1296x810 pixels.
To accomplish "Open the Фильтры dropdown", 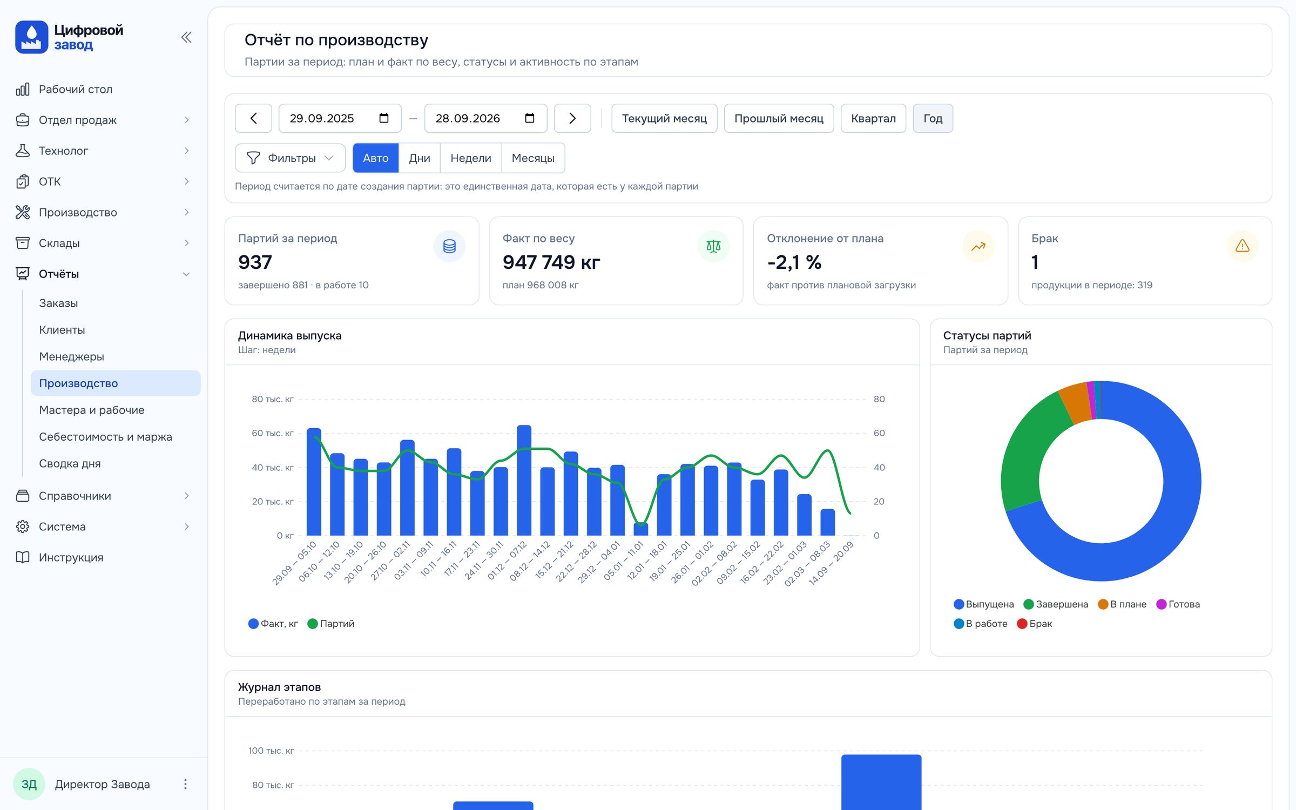I will [x=291, y=158].
